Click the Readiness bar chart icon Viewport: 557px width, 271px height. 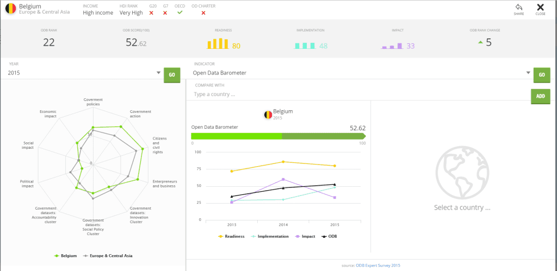click(x=218, y=44)
